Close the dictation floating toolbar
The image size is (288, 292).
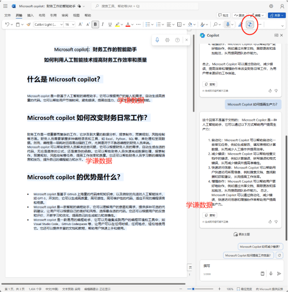(x=187, y=40)
